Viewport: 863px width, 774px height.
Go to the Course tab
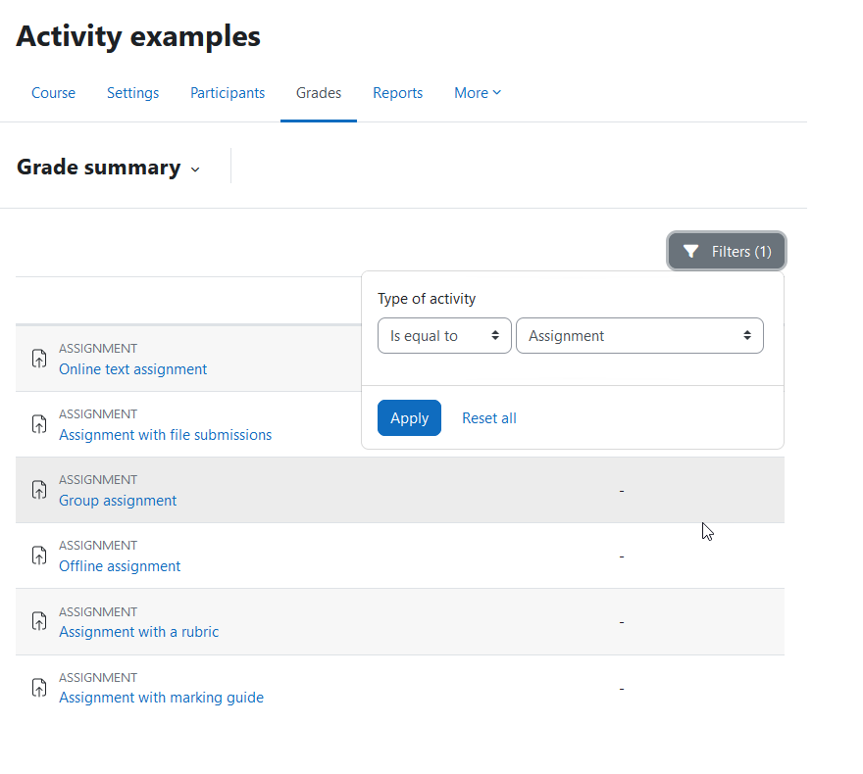point(53,93)
